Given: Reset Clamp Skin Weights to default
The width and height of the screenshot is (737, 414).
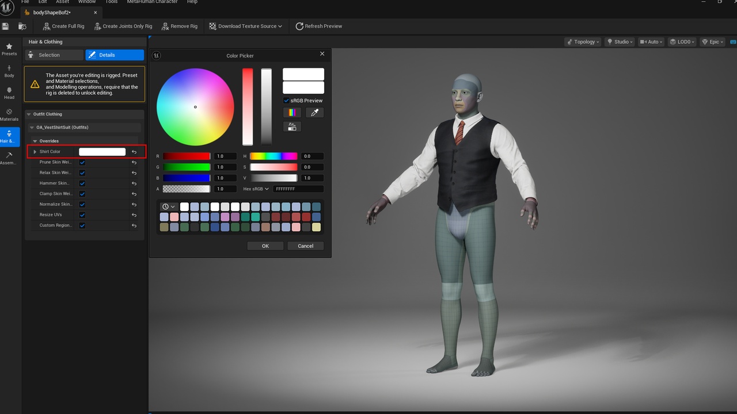Looking at the screenshot, I should click(x=134, y=194).
